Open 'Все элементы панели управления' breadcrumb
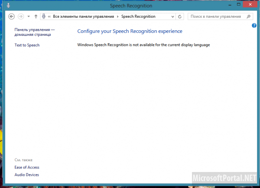Screen dimensions: 260x188 tap(83, 16)
